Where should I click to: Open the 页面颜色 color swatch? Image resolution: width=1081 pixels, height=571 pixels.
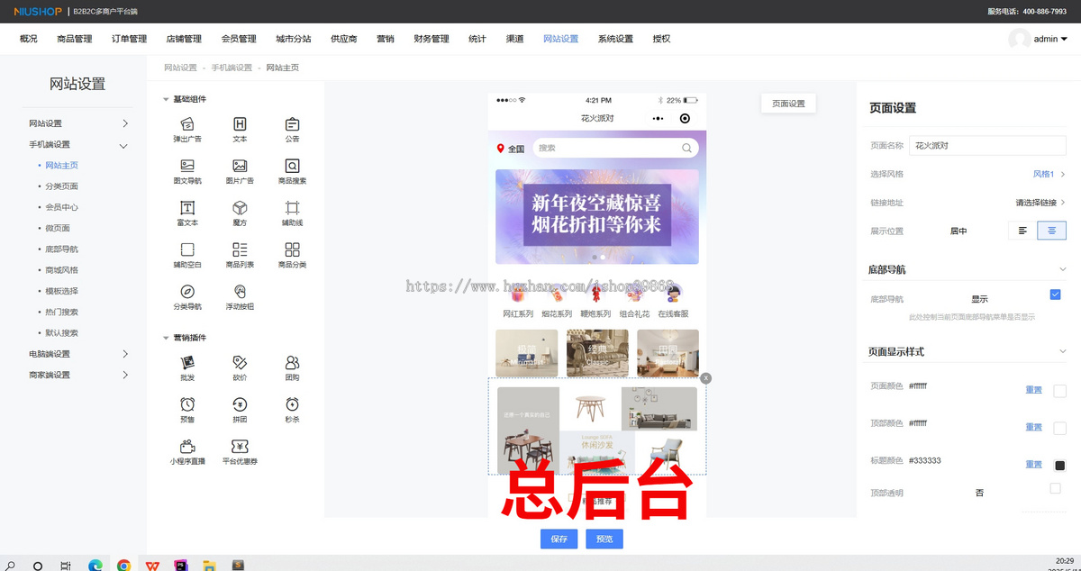[x=1059, y=390]
